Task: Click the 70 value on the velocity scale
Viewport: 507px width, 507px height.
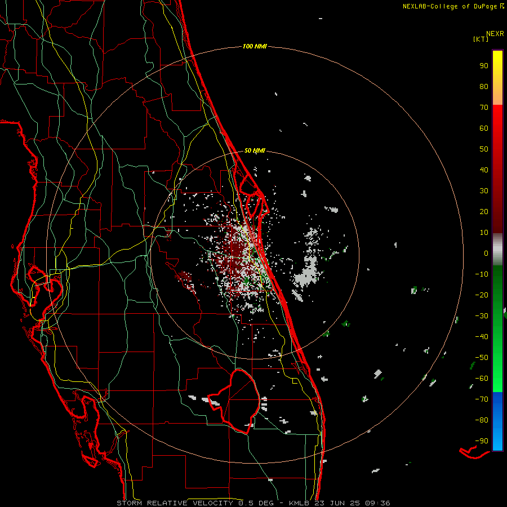Action: click(484, 108)
